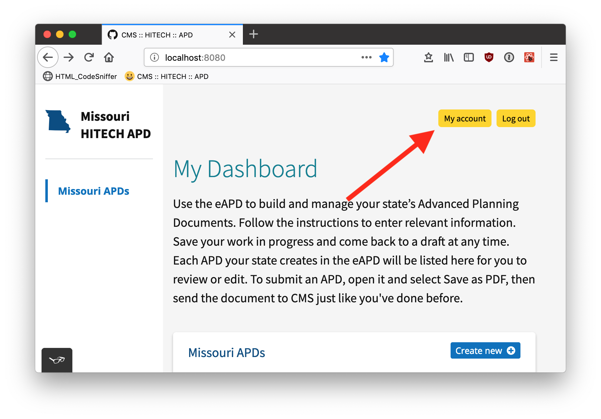
Task: Open the 1Password extension
Action: 509,57
